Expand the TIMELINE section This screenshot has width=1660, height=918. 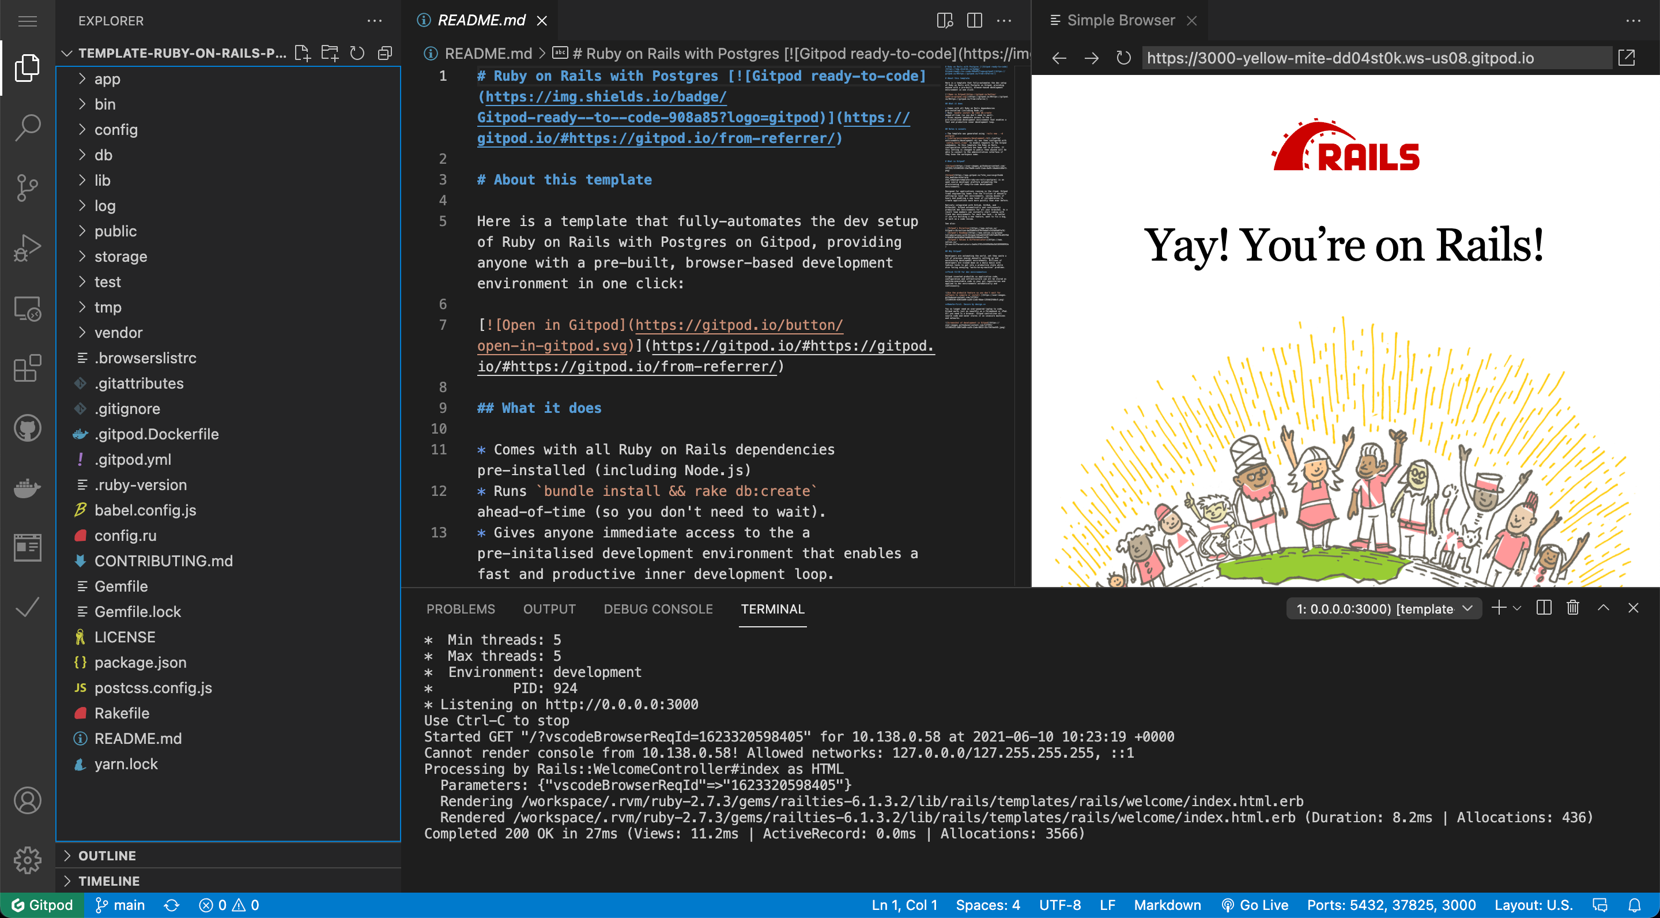(x=228, y=881)
